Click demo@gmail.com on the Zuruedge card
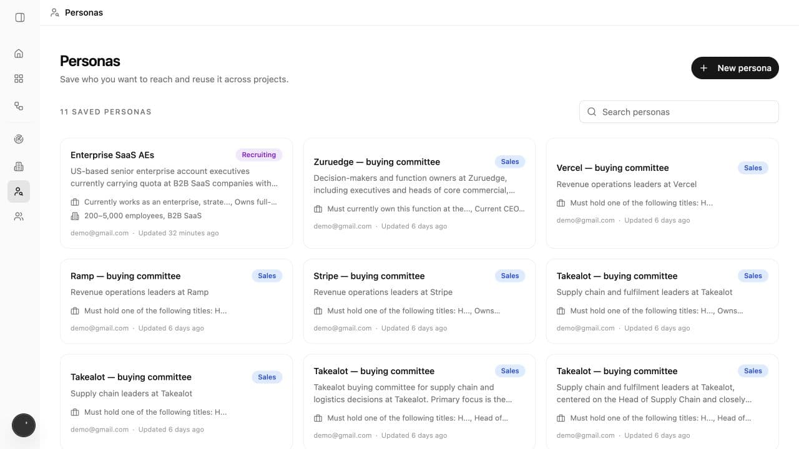The image size is (799, 449). point(343,226)
